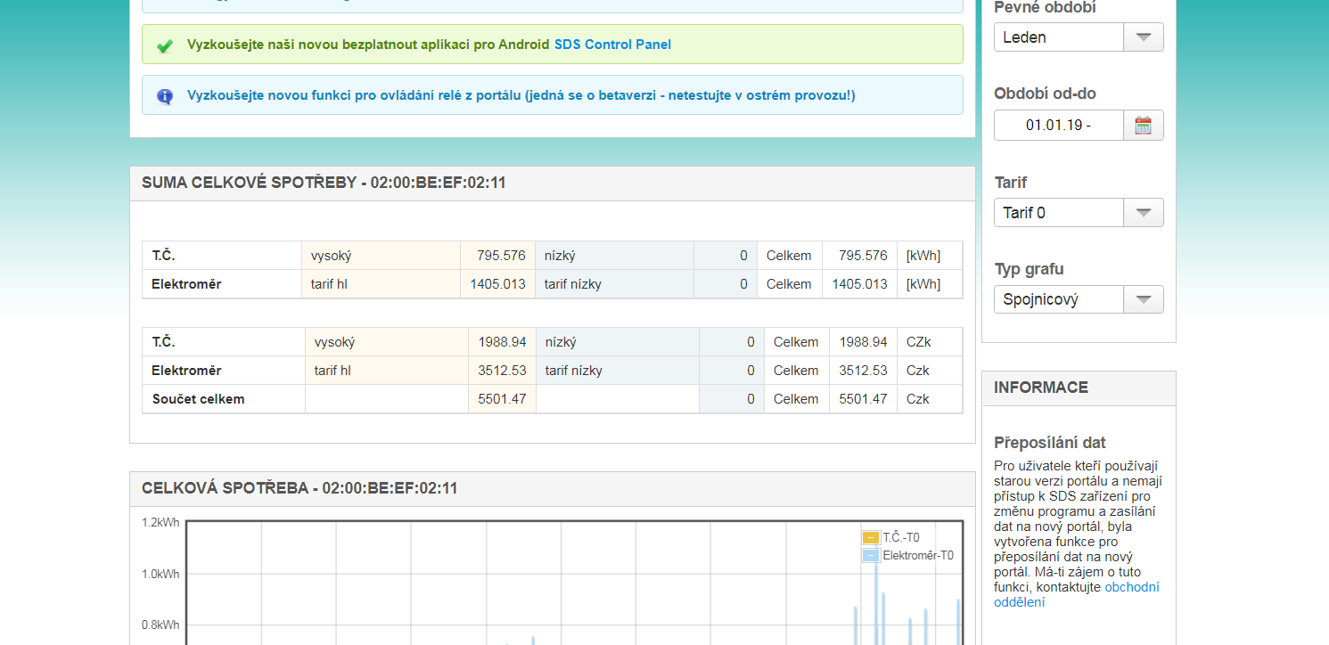The height and width of the screenshot is (645, 1329).
Task: Click the 1.0kWh axis label on chart
Action: point(160,574)
